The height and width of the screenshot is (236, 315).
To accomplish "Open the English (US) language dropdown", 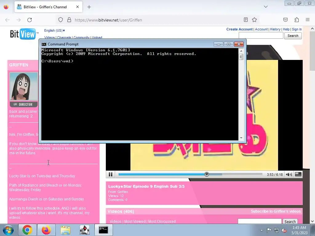I will [x=54, y=30].
